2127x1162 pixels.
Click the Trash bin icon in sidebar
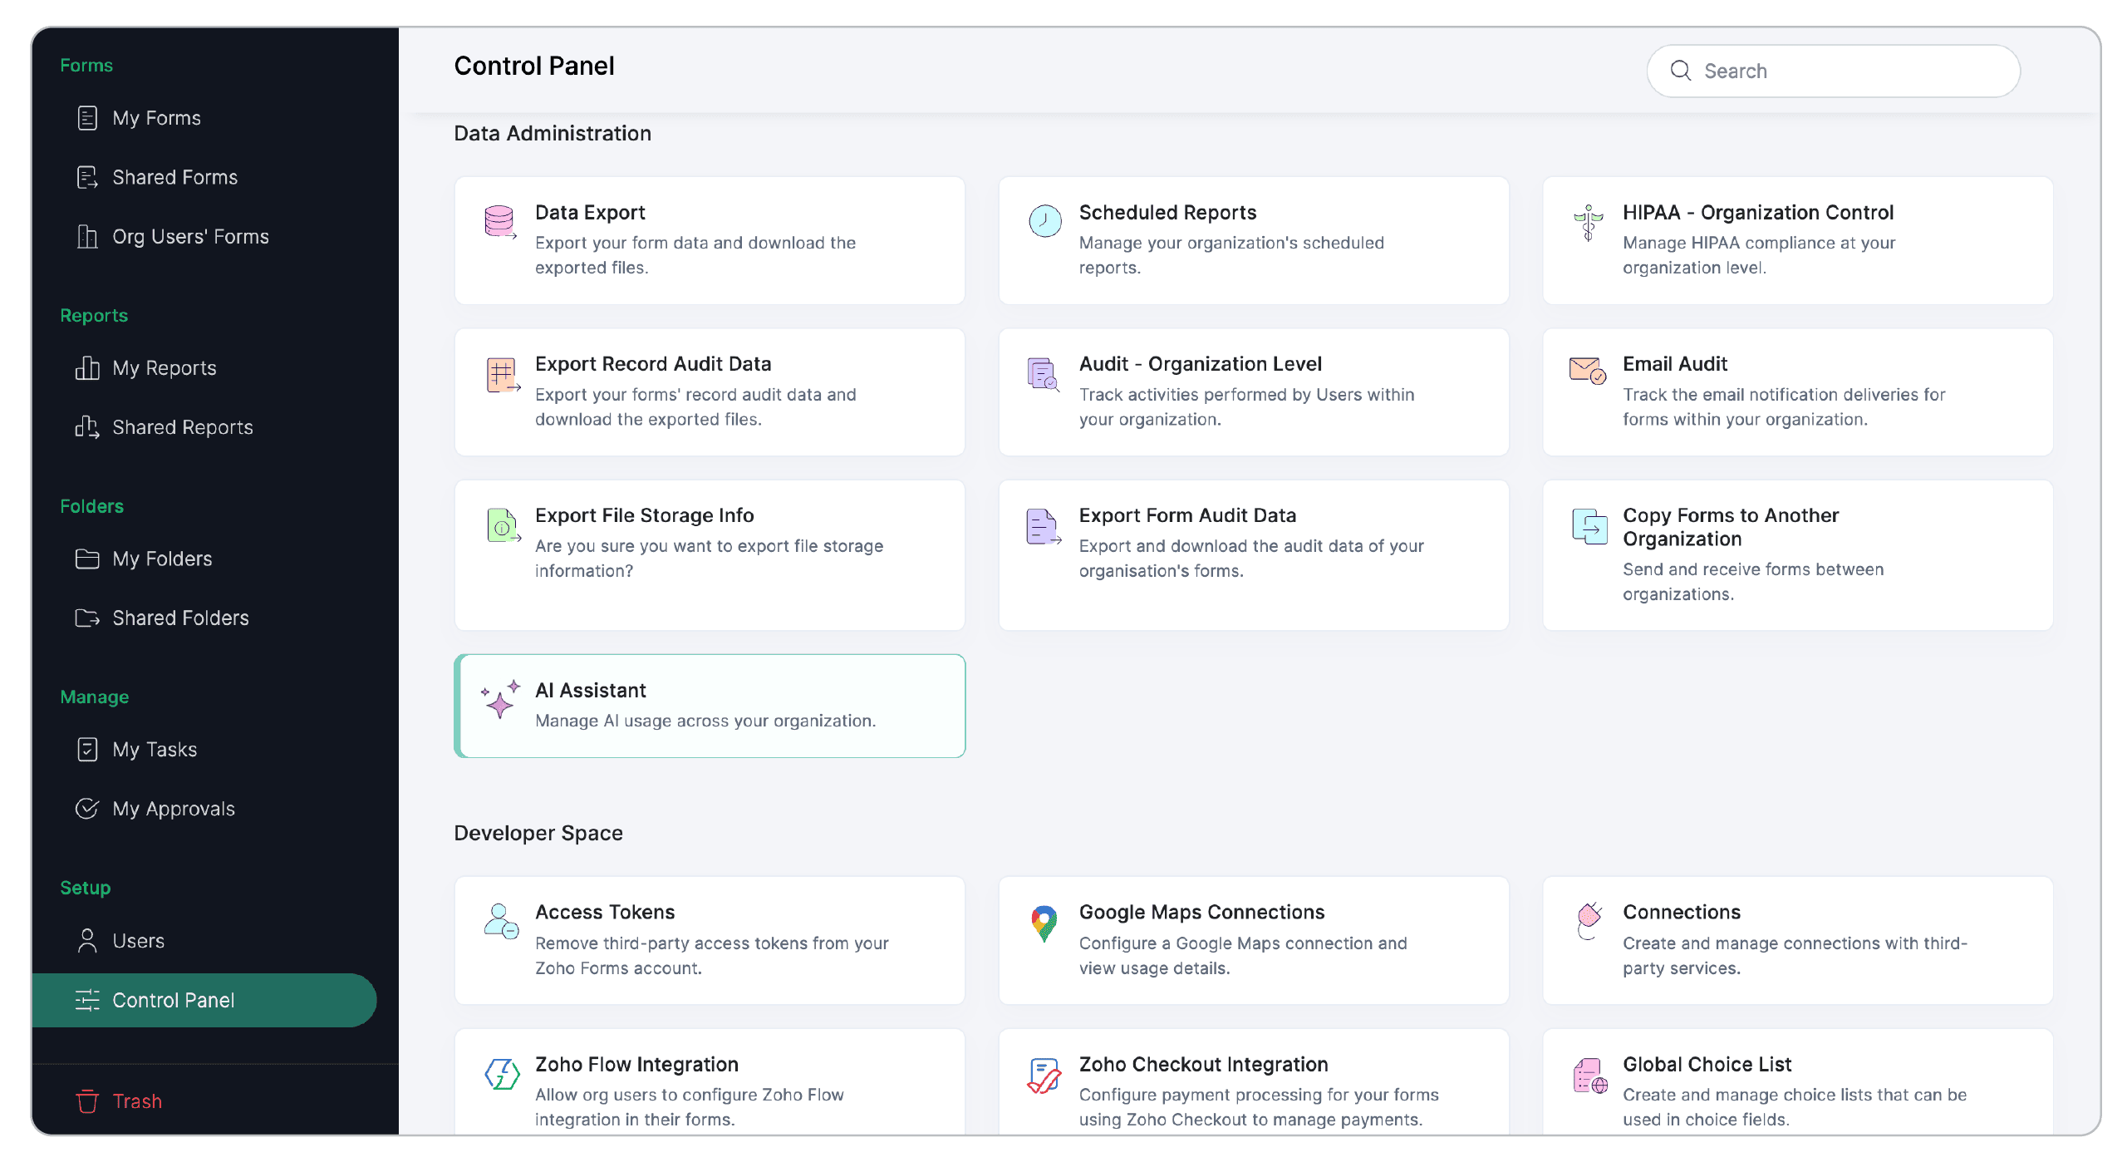click(87, 1101)
